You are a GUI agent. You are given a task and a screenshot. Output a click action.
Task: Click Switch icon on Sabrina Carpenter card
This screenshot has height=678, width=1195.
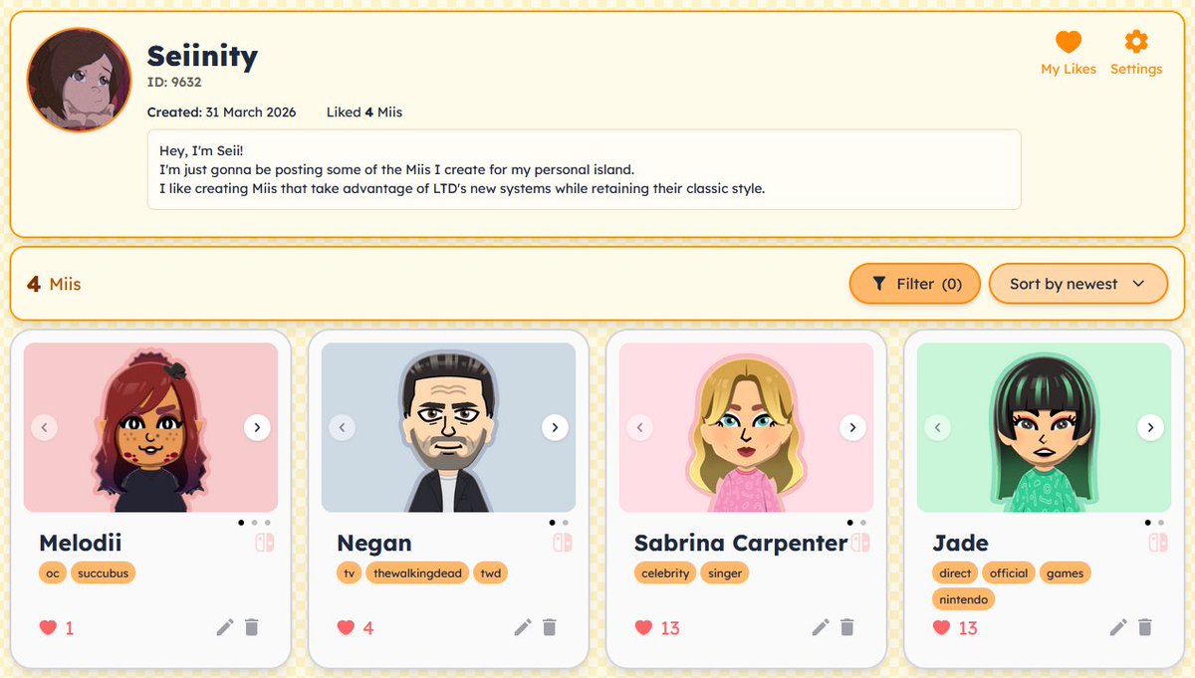pos(860,543)
